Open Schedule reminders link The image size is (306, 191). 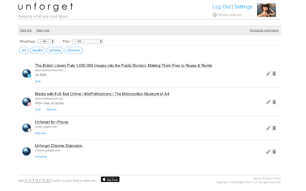click(x=264, y=30)
